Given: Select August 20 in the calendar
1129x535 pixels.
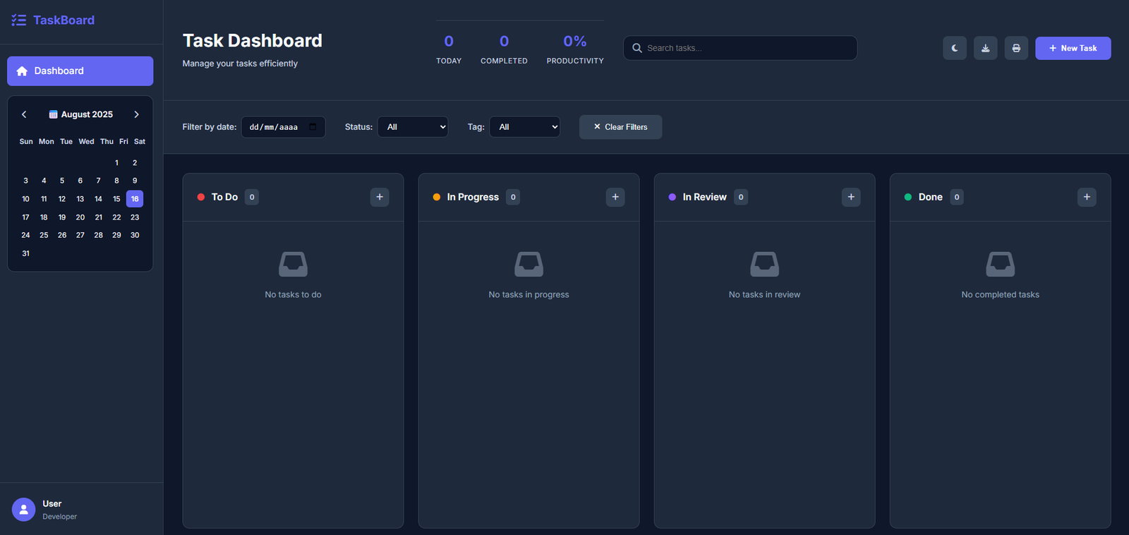Looking at the screenshot, I should (x=80, y=217).
